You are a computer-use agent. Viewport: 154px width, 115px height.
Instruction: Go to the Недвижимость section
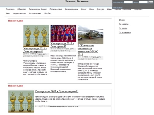pyautogui.click(x=19, y=13)
